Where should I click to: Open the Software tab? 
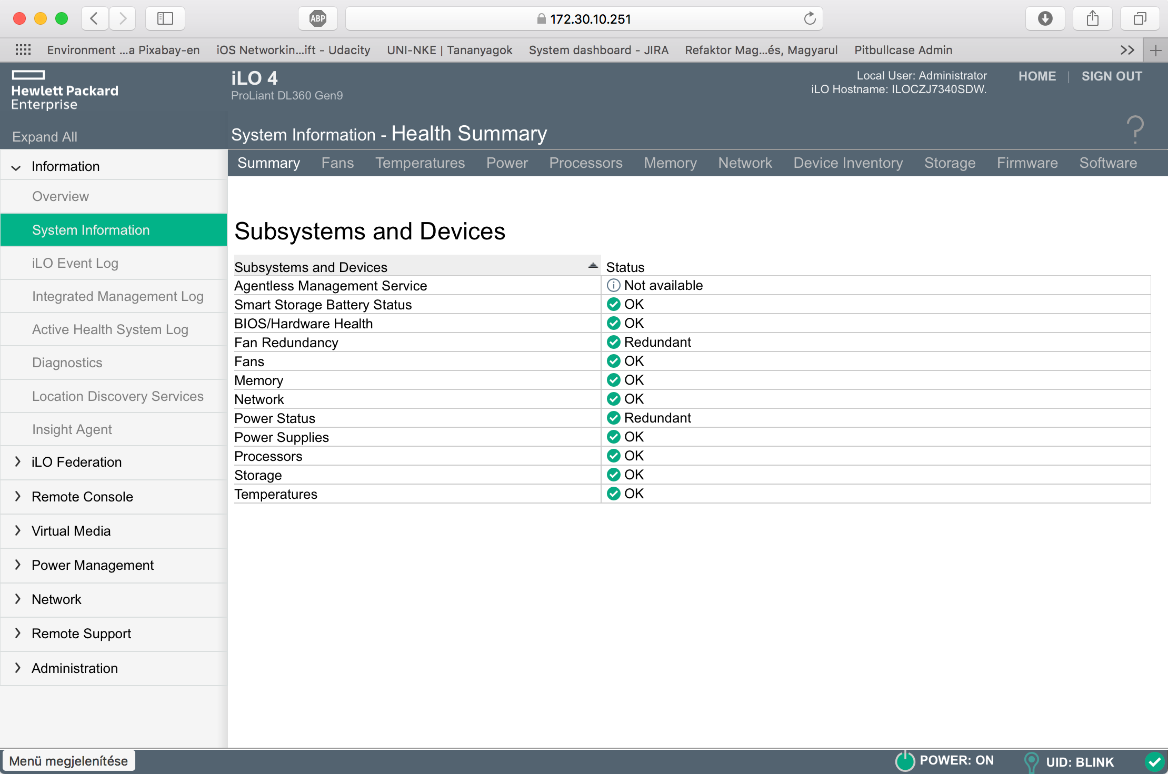coord(1108,163)
